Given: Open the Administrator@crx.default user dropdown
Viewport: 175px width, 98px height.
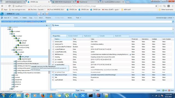Looking at the screenshot, I should tap(174, 18).
